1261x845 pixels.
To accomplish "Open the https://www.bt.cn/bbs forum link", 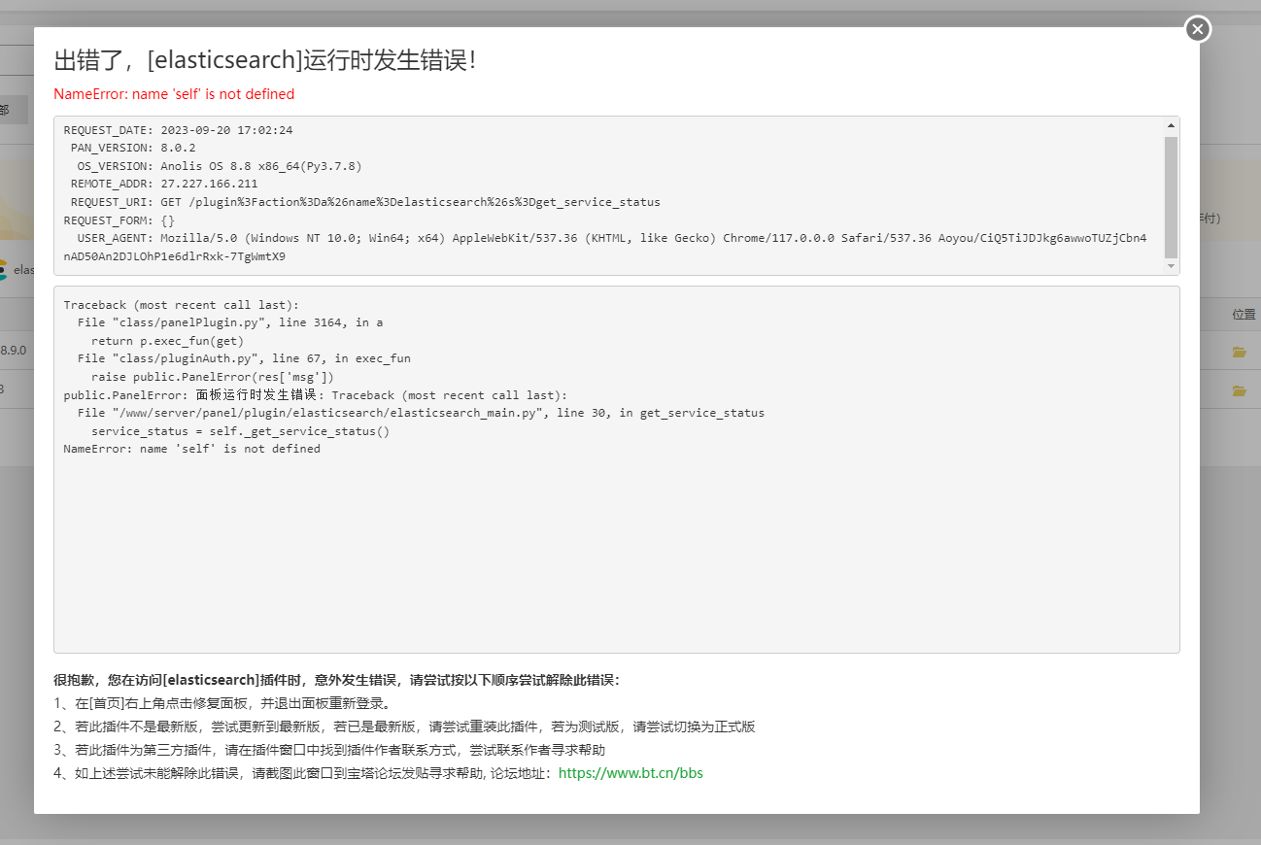I will coord(630,773).
